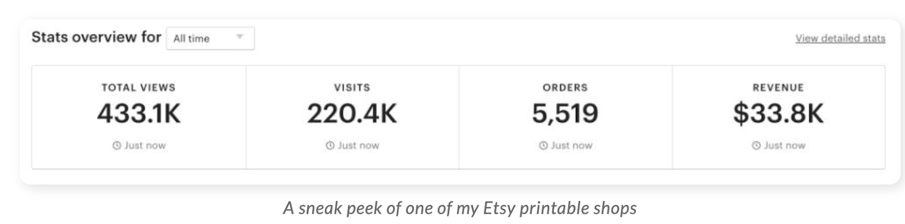Open the View detailed stats link
This screenshot has height=224, width=905.
840,38
